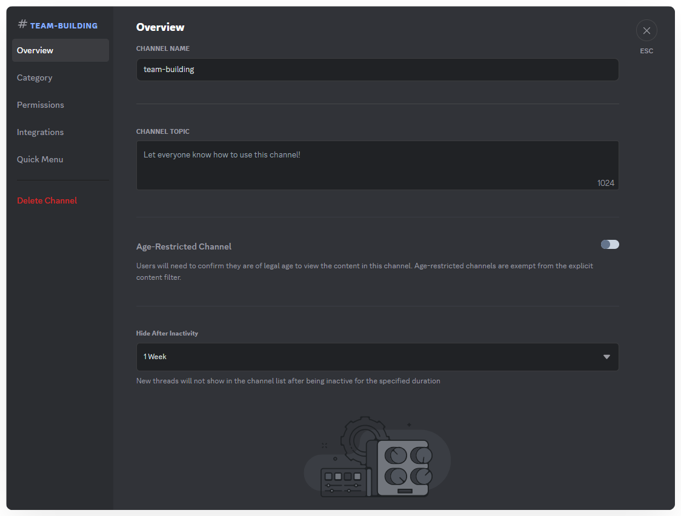The image size is (681, 516).
Task: Switch to the Quick Menu tab
Action: pyautogui.click(x=40, y=159)
